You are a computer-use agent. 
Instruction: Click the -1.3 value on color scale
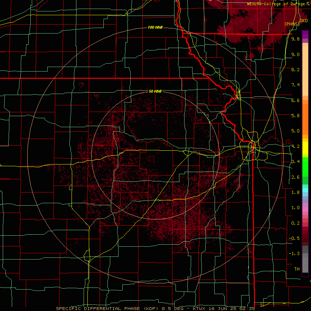tap(294, 254)
